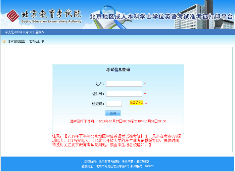Click the red asterisk beside 姓名 field
The image size is (235, 172).
click(145, 84)
